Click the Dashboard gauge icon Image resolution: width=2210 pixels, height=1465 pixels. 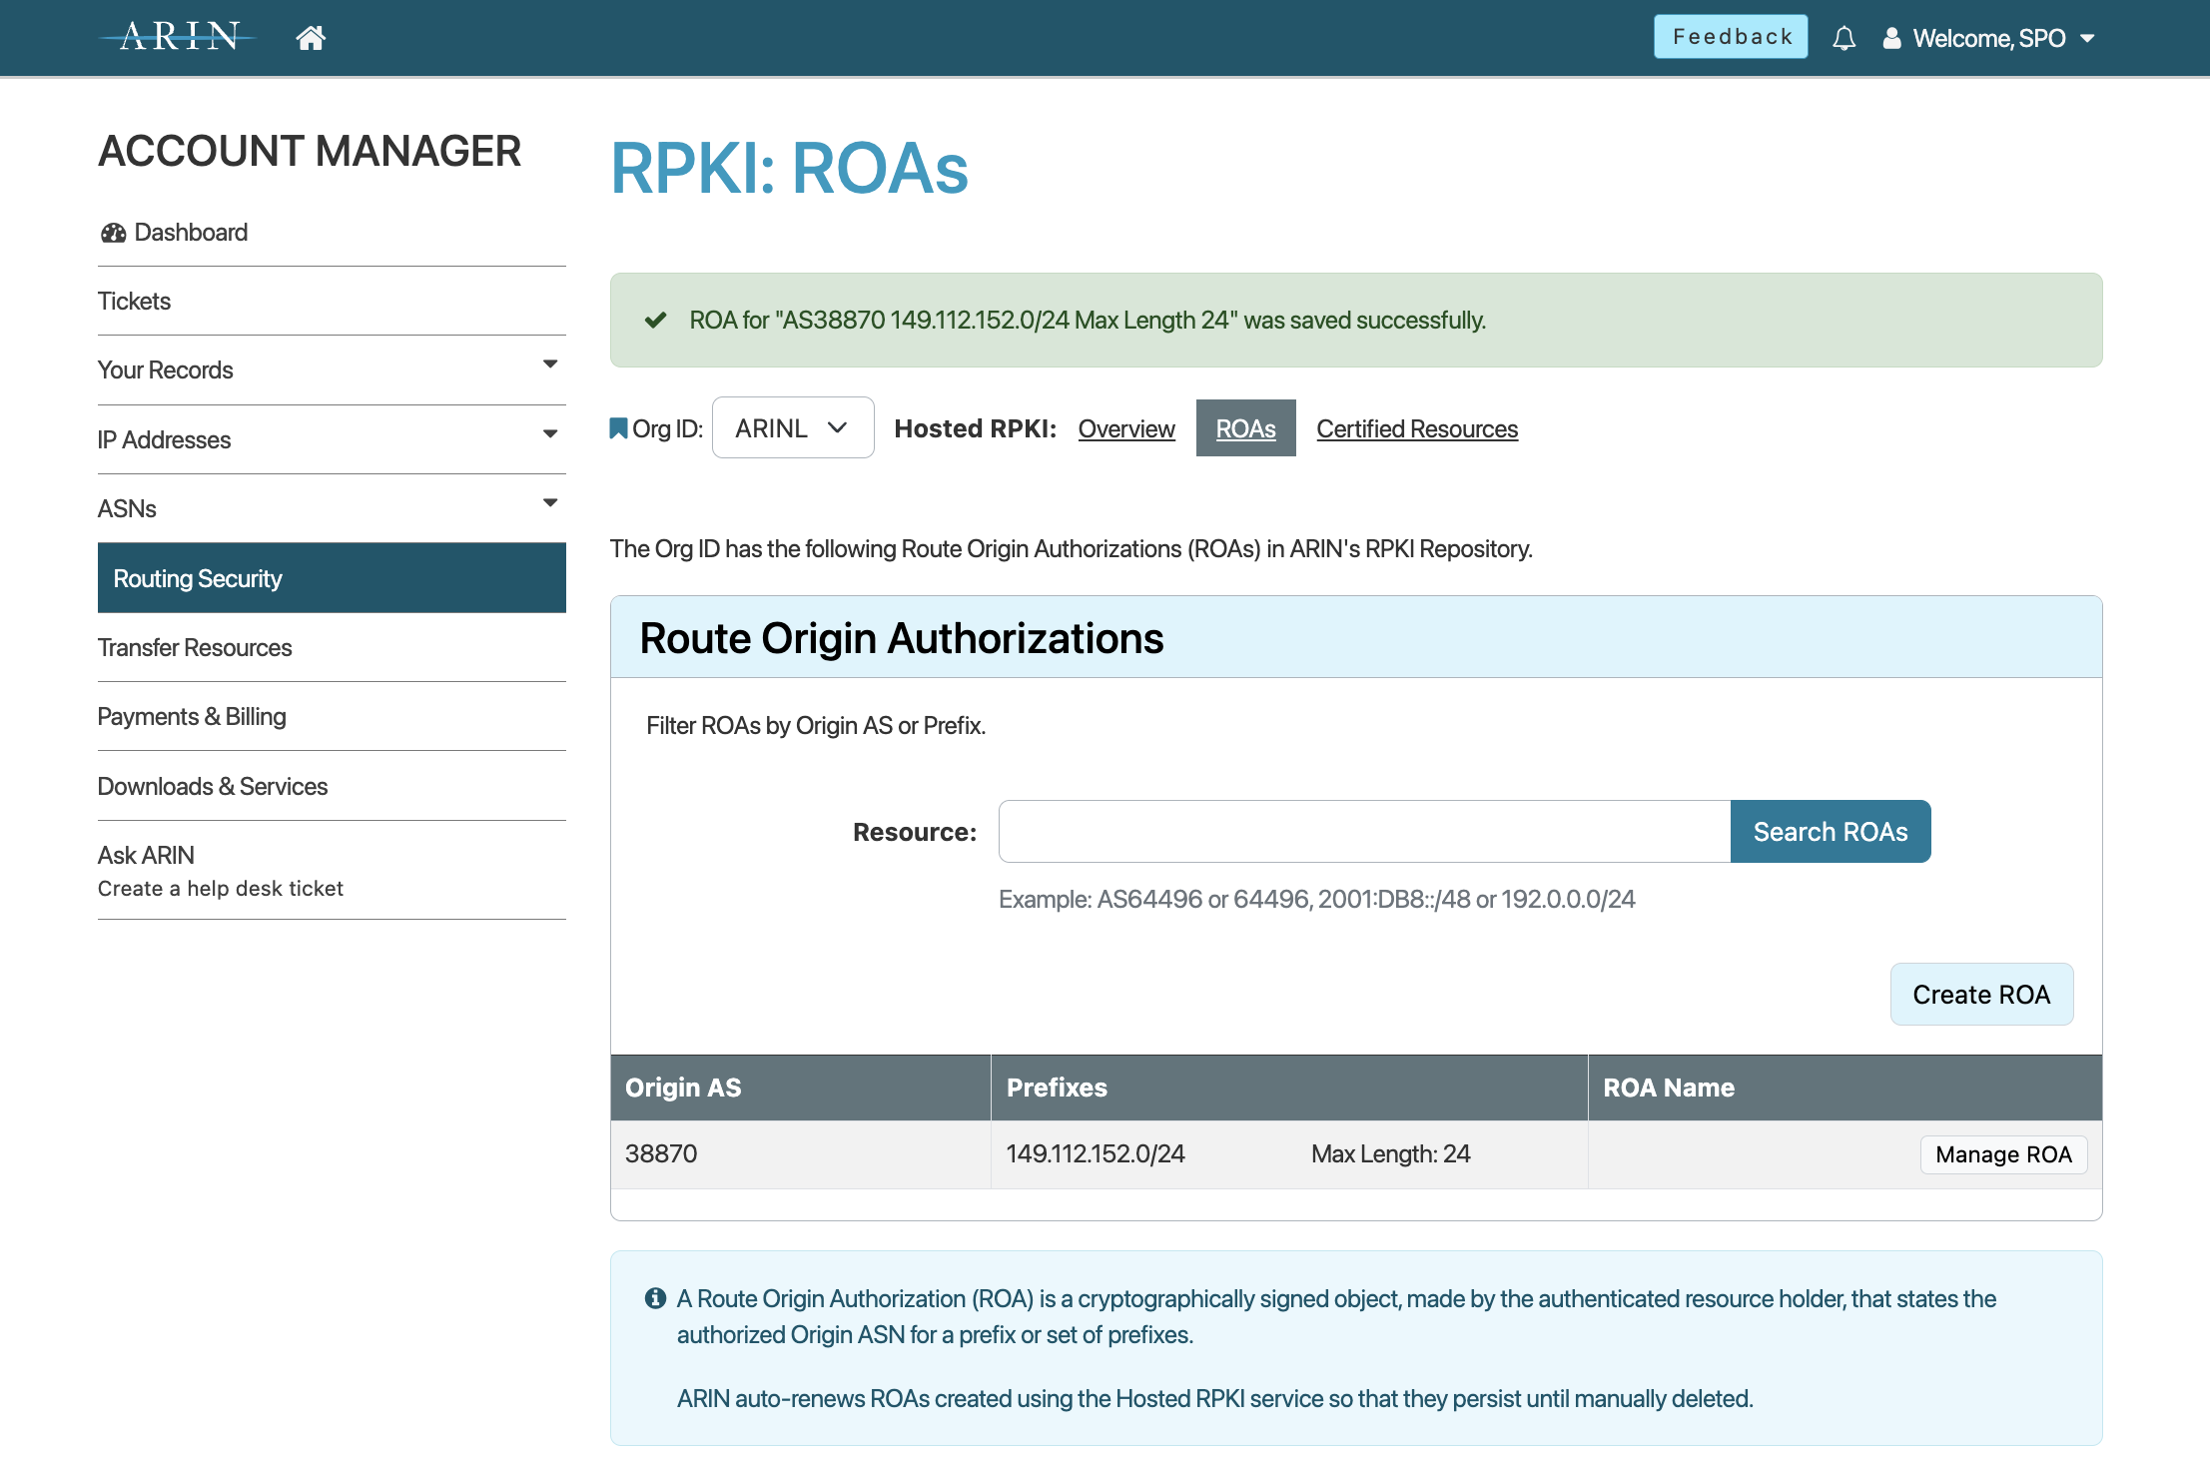(113, 233)
